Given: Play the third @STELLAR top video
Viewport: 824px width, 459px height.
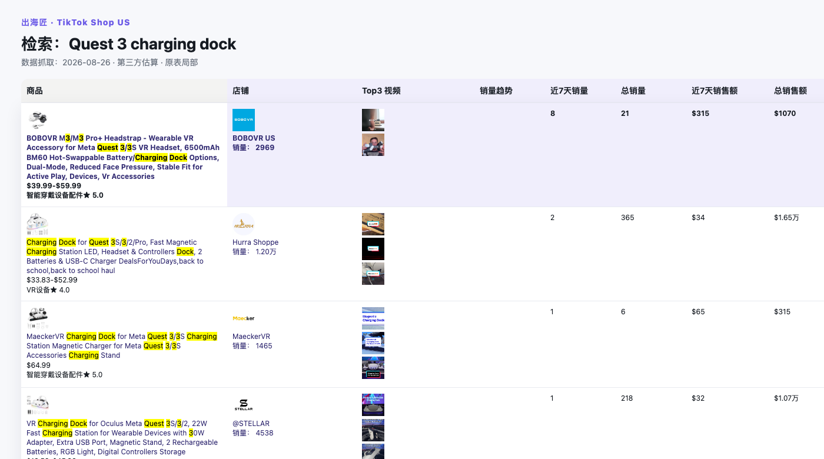Looking at the screenshot, I should 373,451.
